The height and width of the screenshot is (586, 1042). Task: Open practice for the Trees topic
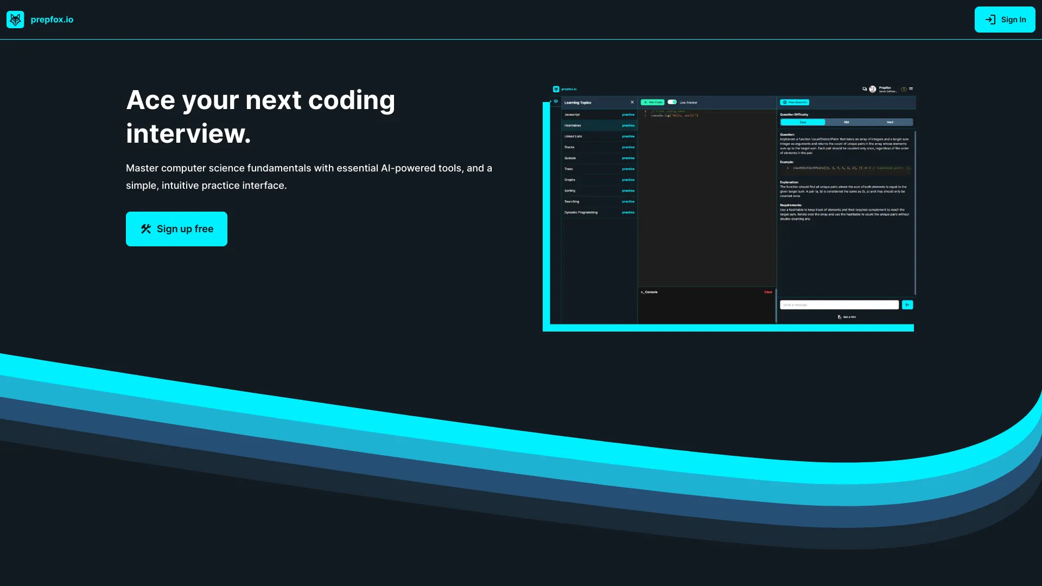tap(628, 169)
